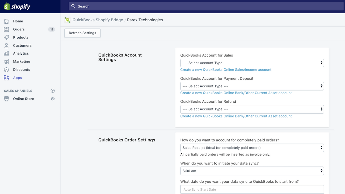The image size is (345, 194).
Task: Open Customers using the person icon
Action: (x=6, y=46)
